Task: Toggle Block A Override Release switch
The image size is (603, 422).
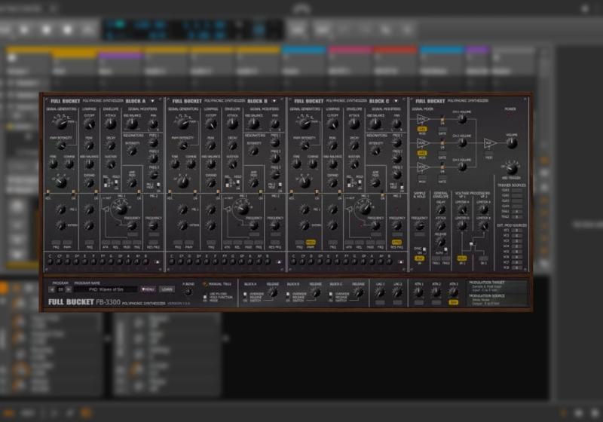Action: [246, 296]
